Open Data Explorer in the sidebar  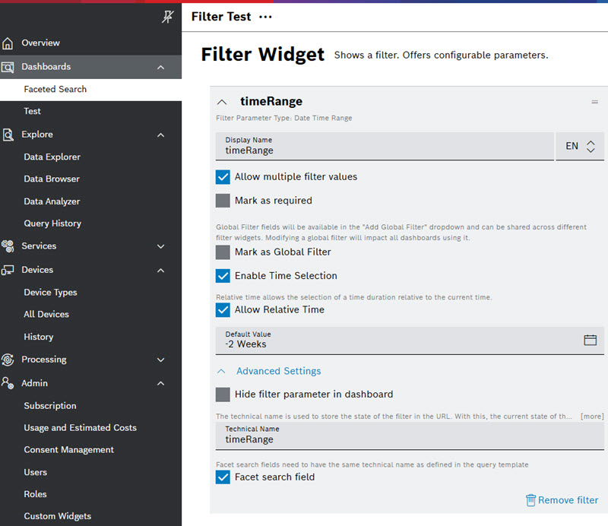click(x=52, y=157)
